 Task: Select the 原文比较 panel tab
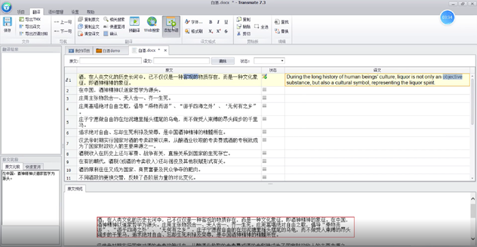pos(12,166)
